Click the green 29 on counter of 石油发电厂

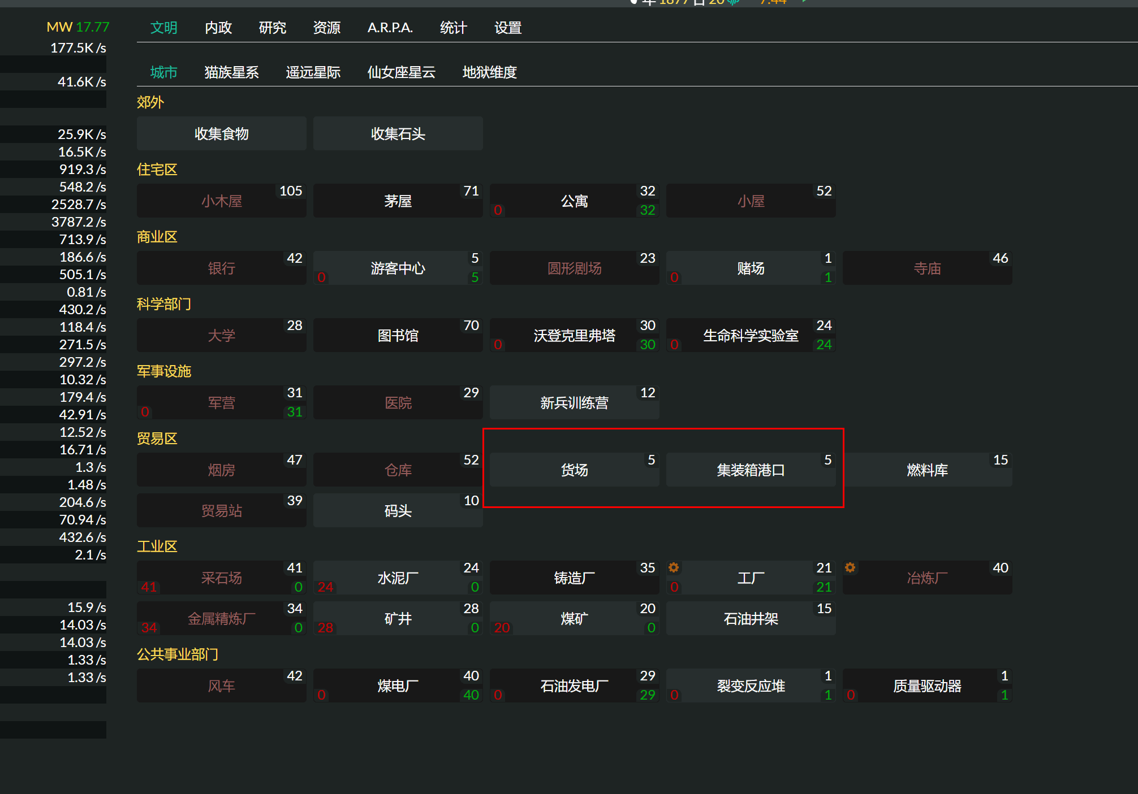pyautogui.click(x=648, y=695)
